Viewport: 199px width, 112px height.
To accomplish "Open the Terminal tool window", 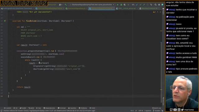I will click(x=62, y=108).
